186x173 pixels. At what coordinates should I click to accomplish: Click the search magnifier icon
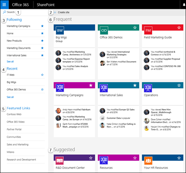tap(4, 12)
